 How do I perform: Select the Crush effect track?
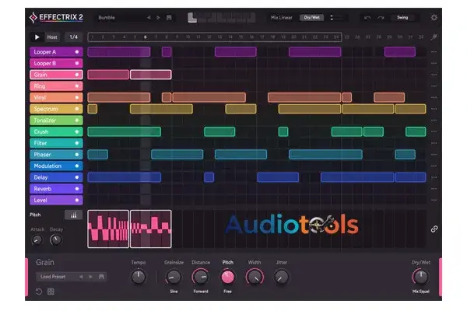pyautogui.click(x=56, y=131)
